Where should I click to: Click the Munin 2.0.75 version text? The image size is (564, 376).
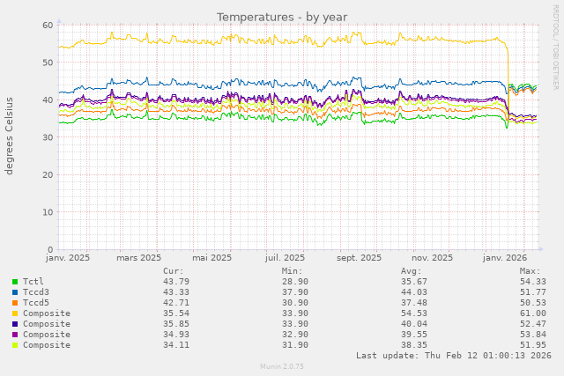click(282, 366)
